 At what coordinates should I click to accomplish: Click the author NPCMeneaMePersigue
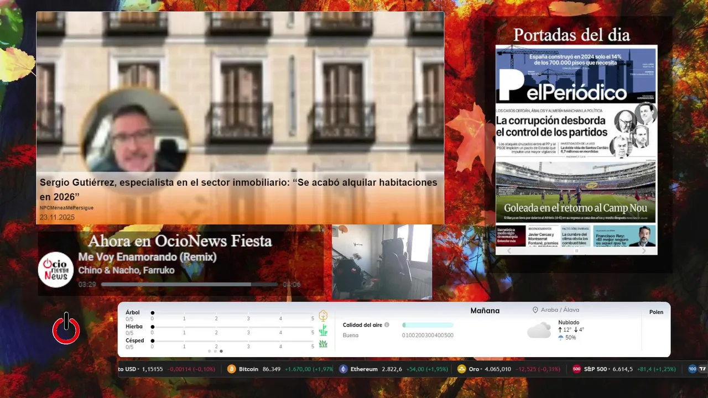click(66, 208)
